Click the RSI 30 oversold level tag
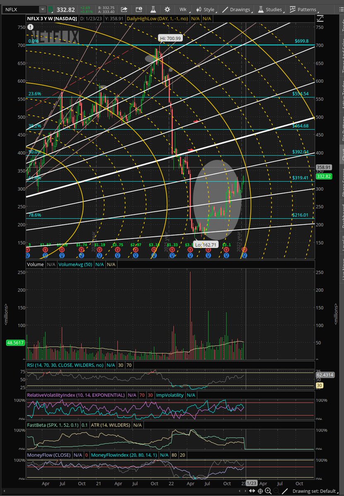Viewport: 344px width, 496px height. [x=319, y=385]
